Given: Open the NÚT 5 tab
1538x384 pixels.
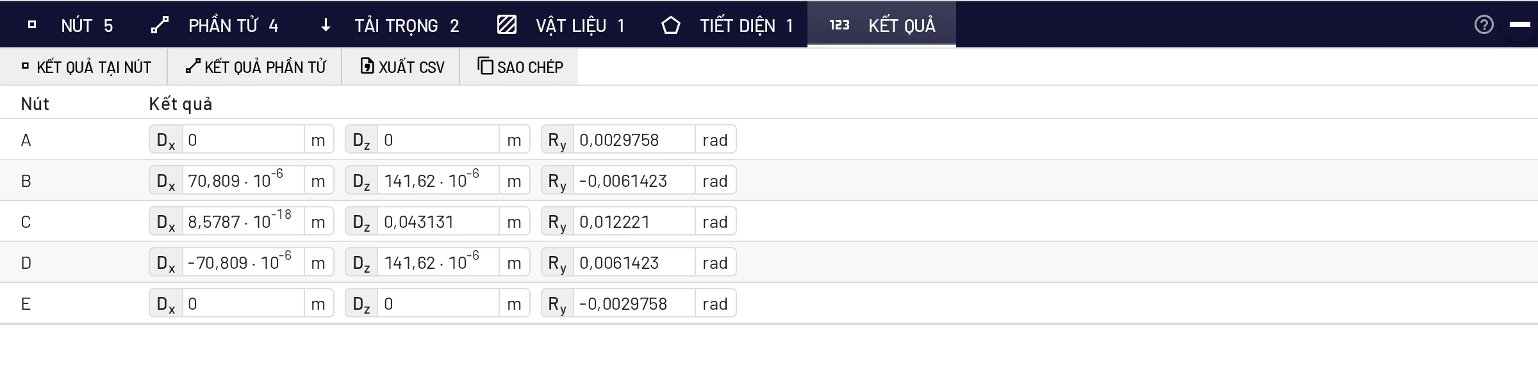Looking at the screenshot, I should pos(70,25).
